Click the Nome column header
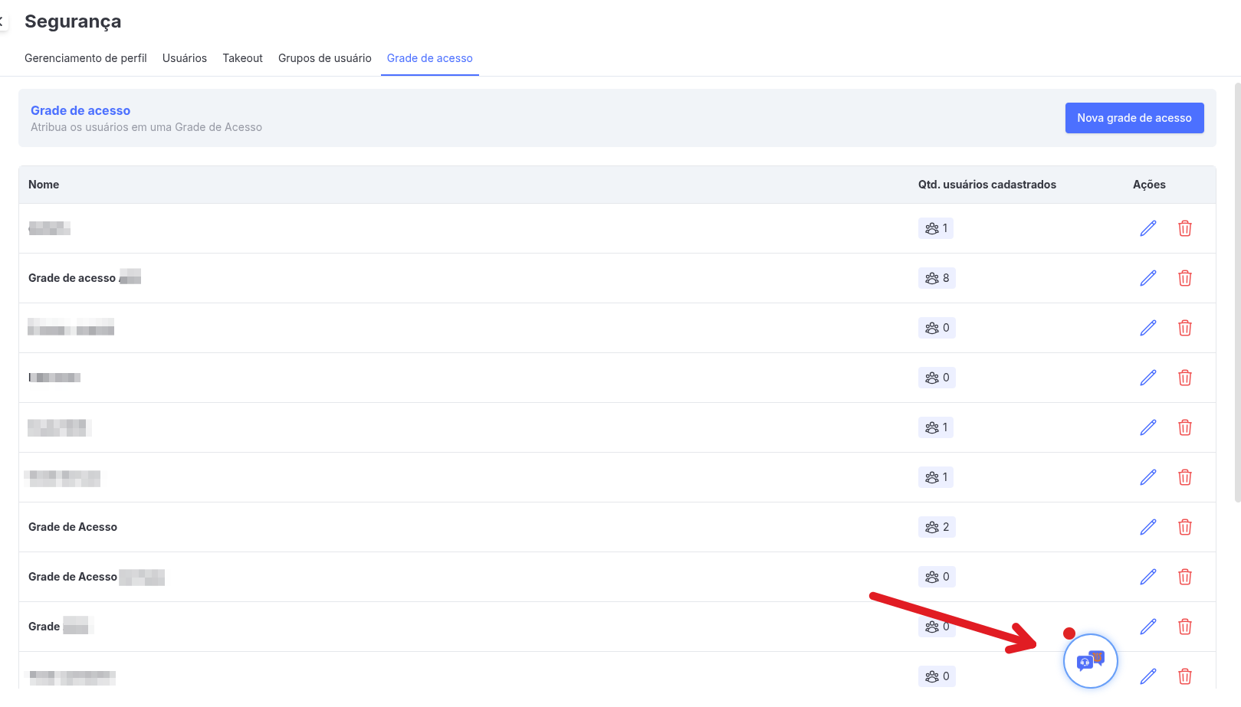The image size is (1241, 707). point(44,185)
